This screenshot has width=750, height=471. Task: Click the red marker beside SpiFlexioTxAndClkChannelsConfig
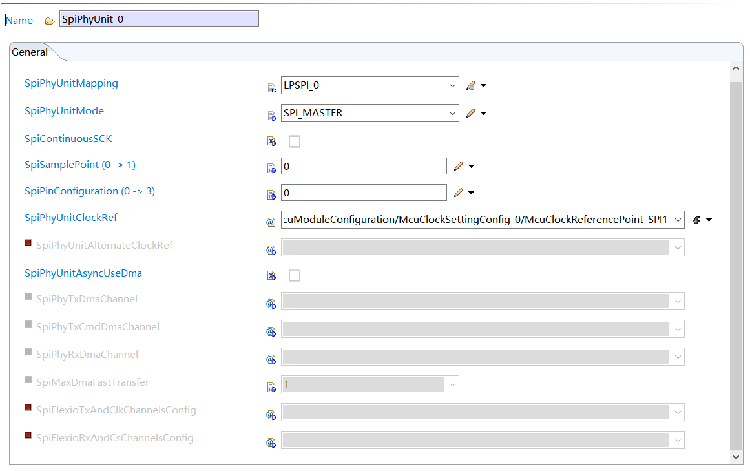click(28, 408)
